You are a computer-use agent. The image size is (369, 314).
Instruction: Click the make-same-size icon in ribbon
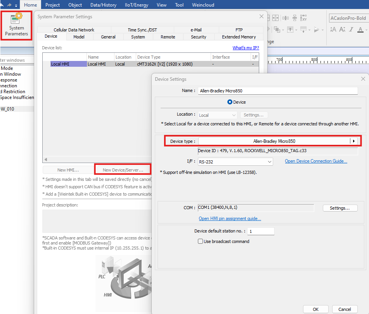[275, 18]
